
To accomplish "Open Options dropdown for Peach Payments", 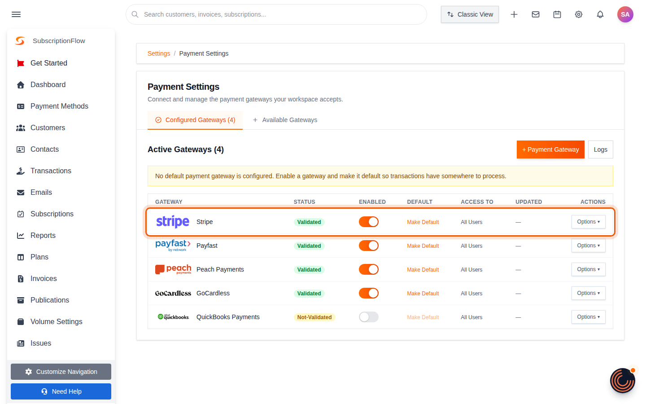I will (x=589, y=269).
